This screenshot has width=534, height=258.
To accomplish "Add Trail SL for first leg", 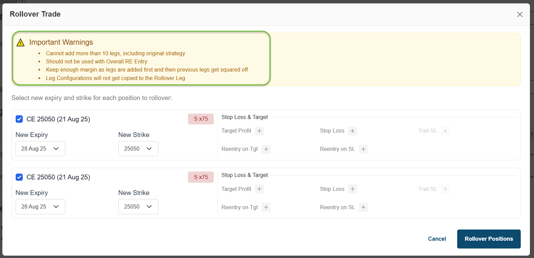I will tap(445, 131).
